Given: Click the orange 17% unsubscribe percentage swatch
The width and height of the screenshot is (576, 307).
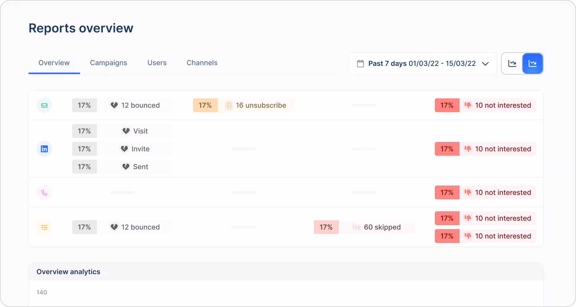Looking at the screenshot, I should coord(205,106).
